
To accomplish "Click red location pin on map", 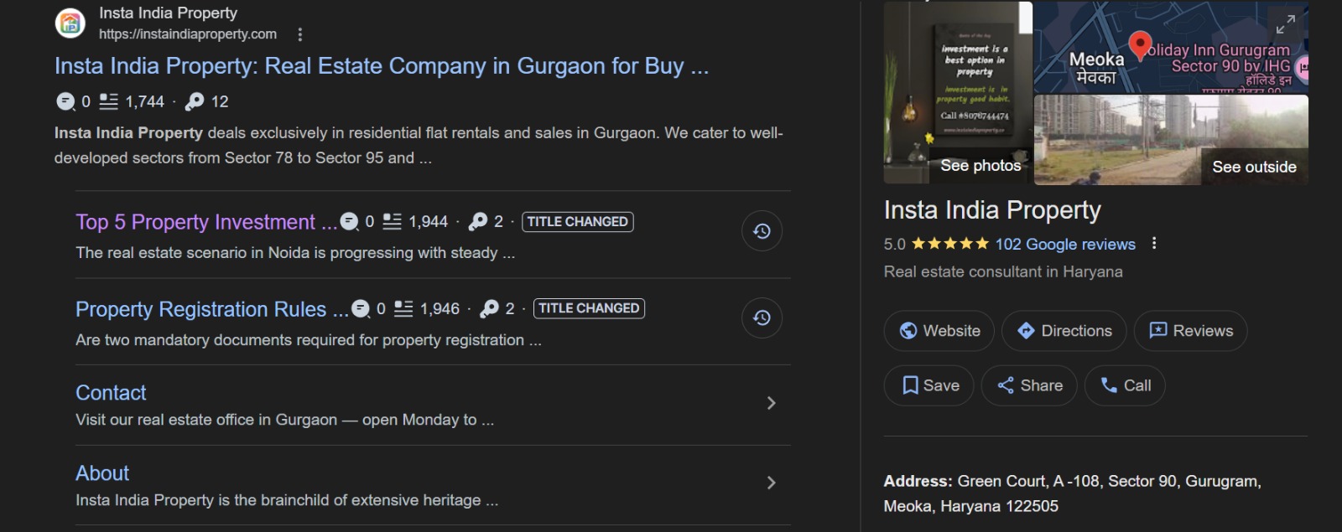I will click(1140, 44).
